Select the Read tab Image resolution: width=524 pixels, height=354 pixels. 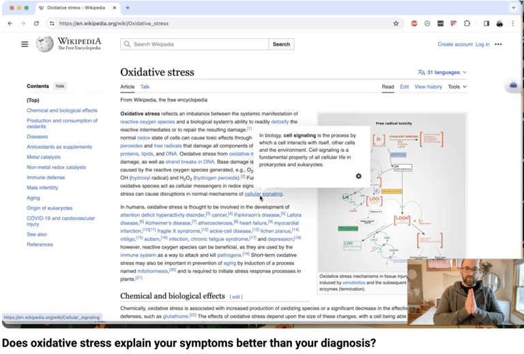point(388,86)
